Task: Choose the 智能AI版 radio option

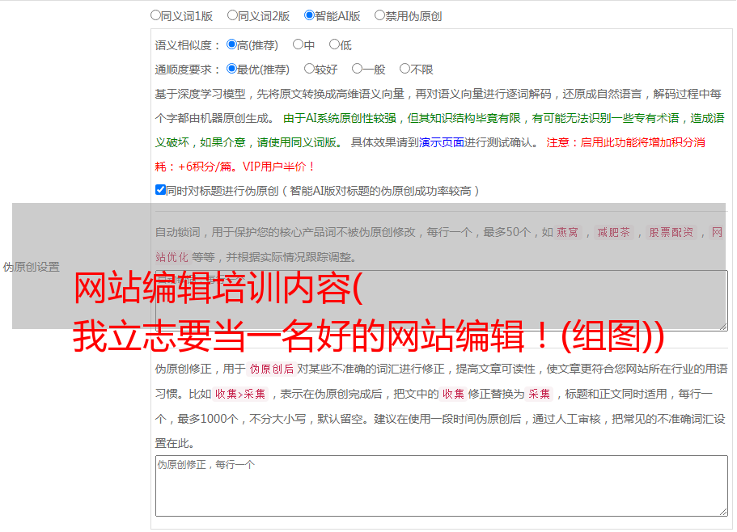Action: [x=309, y=15]
